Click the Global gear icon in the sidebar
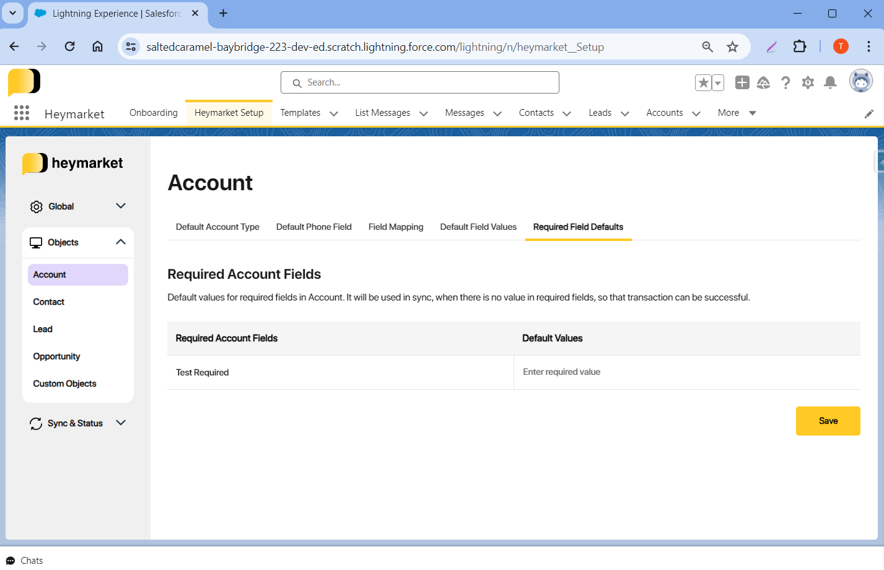This screenshot has height=570, width=884. point(37,206)
